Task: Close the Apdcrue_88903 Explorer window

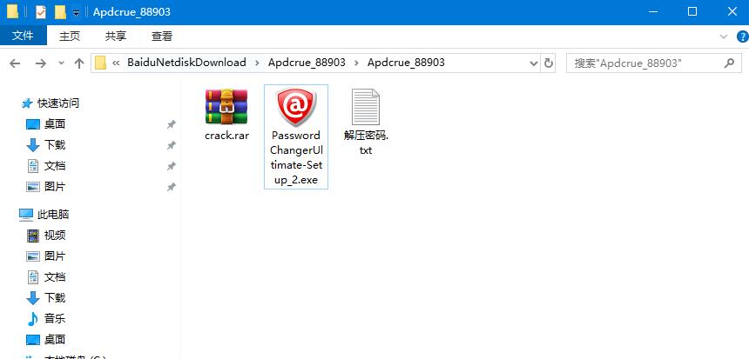Action: tap(732, 12)
